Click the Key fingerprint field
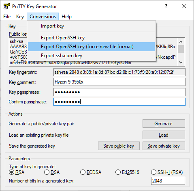 coord(119,72)
